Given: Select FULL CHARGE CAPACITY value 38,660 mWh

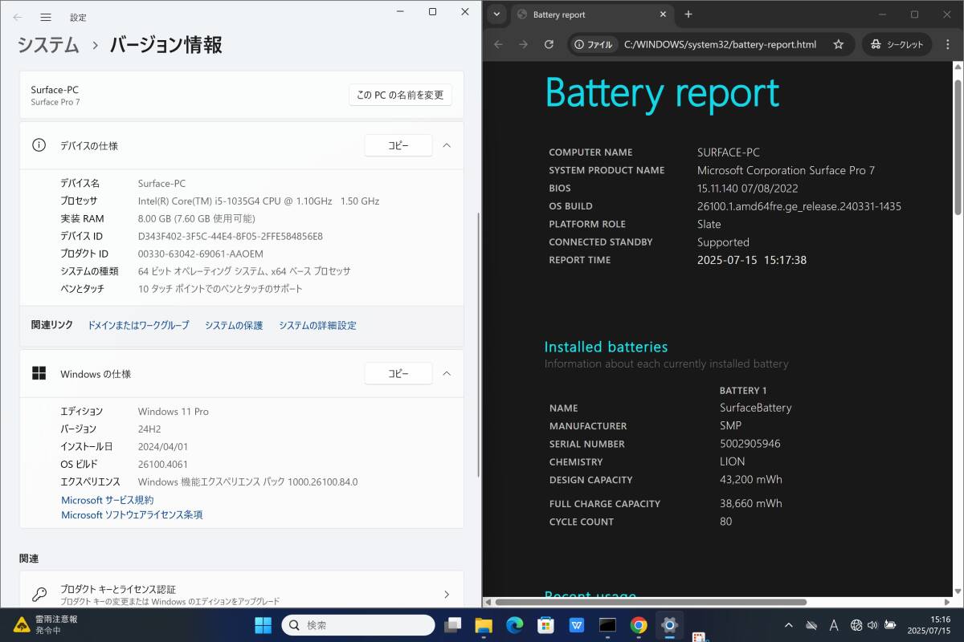Looking at the screenshot, I should (x=750, y=504).
